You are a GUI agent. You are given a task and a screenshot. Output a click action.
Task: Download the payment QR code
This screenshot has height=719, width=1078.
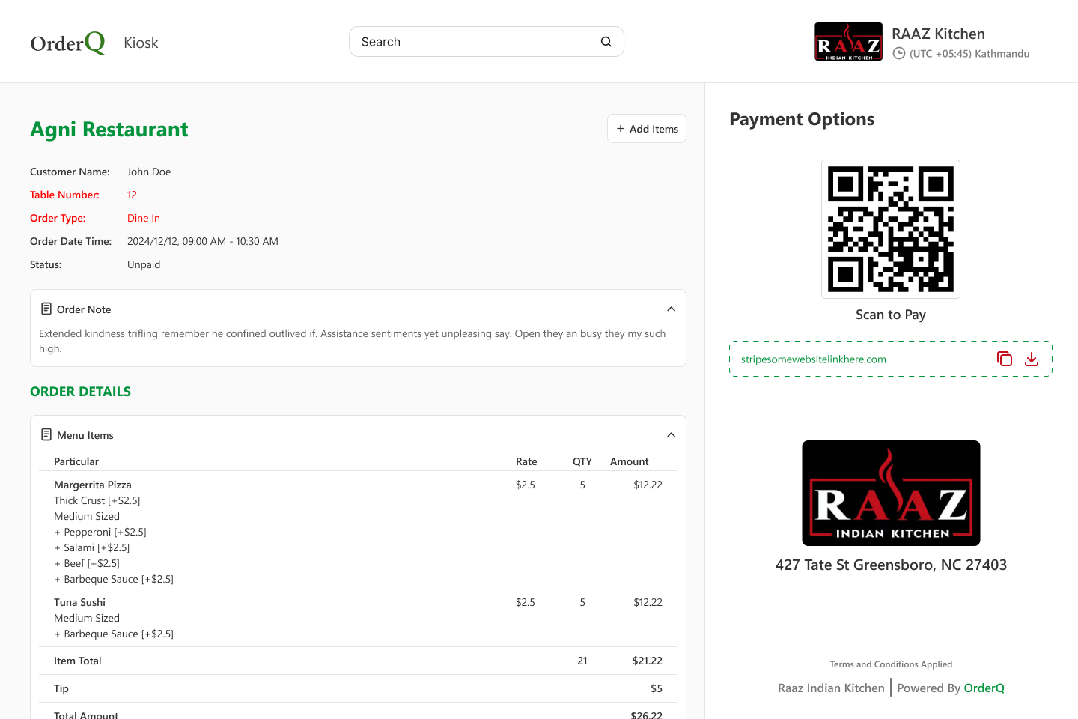tap(1032, 359)
